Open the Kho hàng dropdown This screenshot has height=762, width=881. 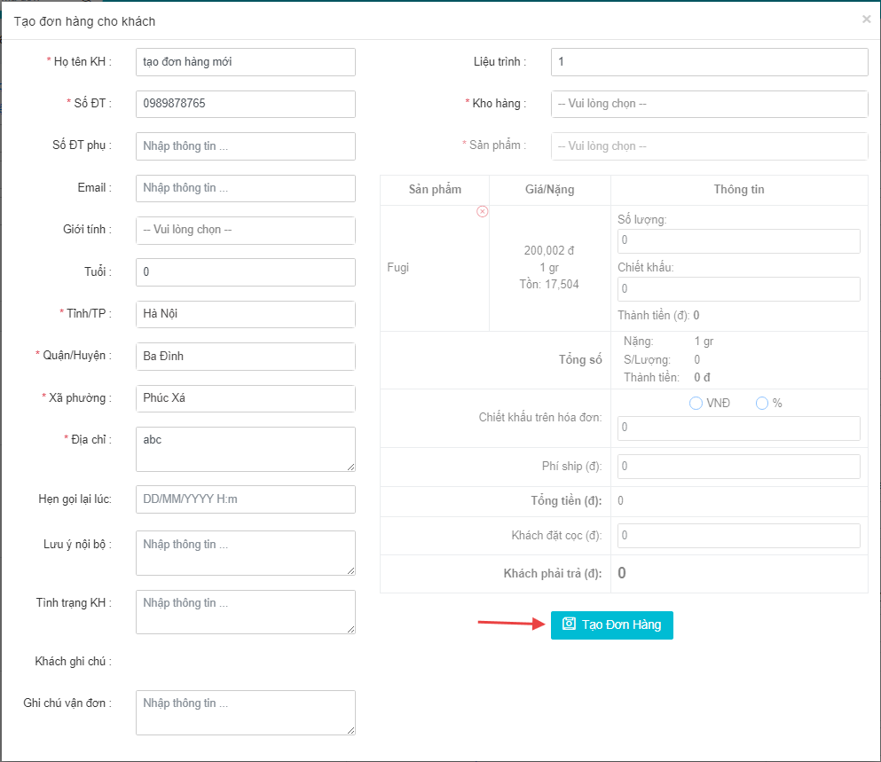[709, 104]
